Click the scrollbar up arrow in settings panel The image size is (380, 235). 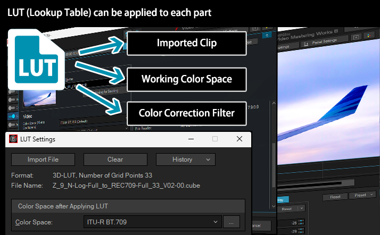[274, 103]
